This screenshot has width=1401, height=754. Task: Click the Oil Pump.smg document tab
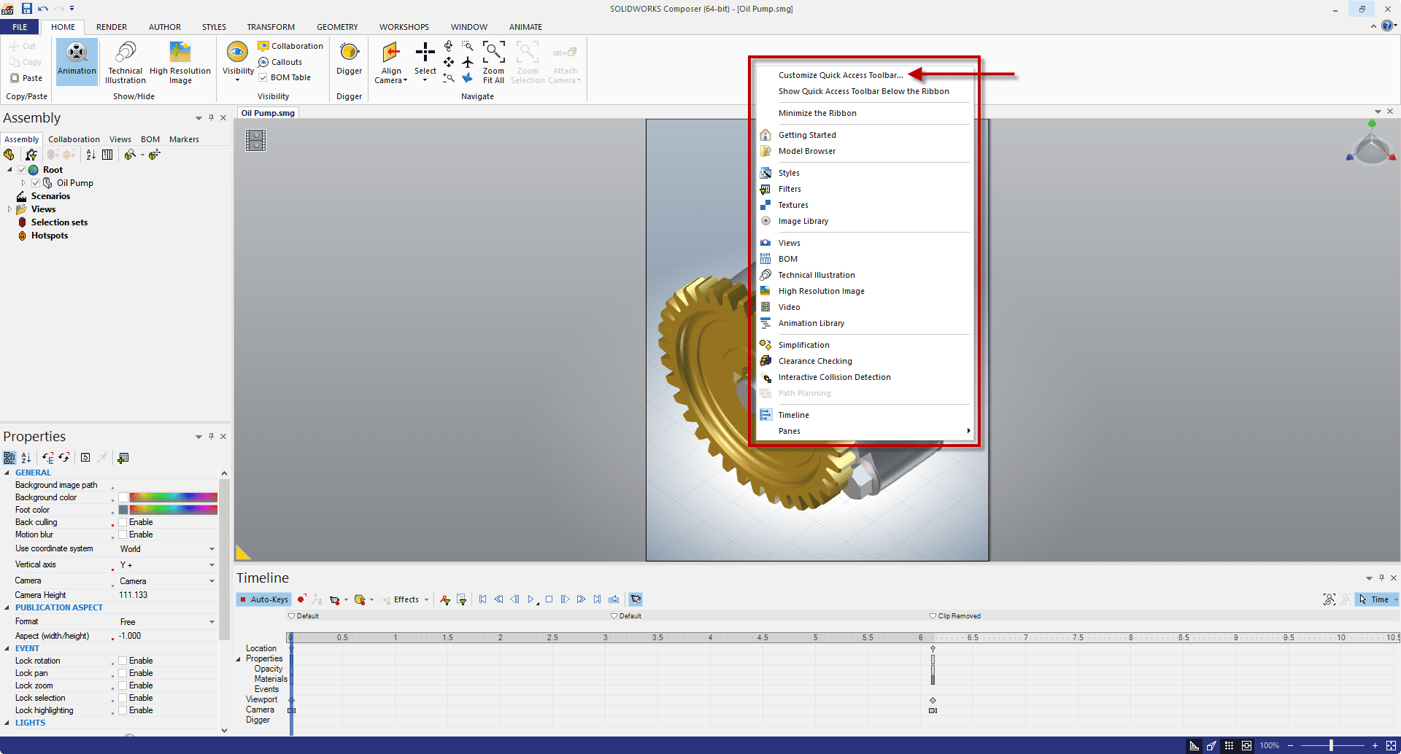268,113
